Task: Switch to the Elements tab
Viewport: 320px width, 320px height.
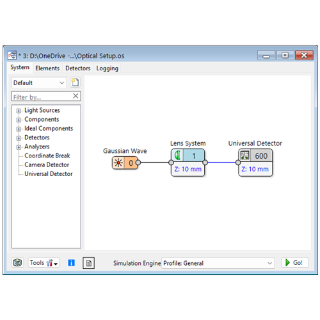Action: (x=47, y=68)
